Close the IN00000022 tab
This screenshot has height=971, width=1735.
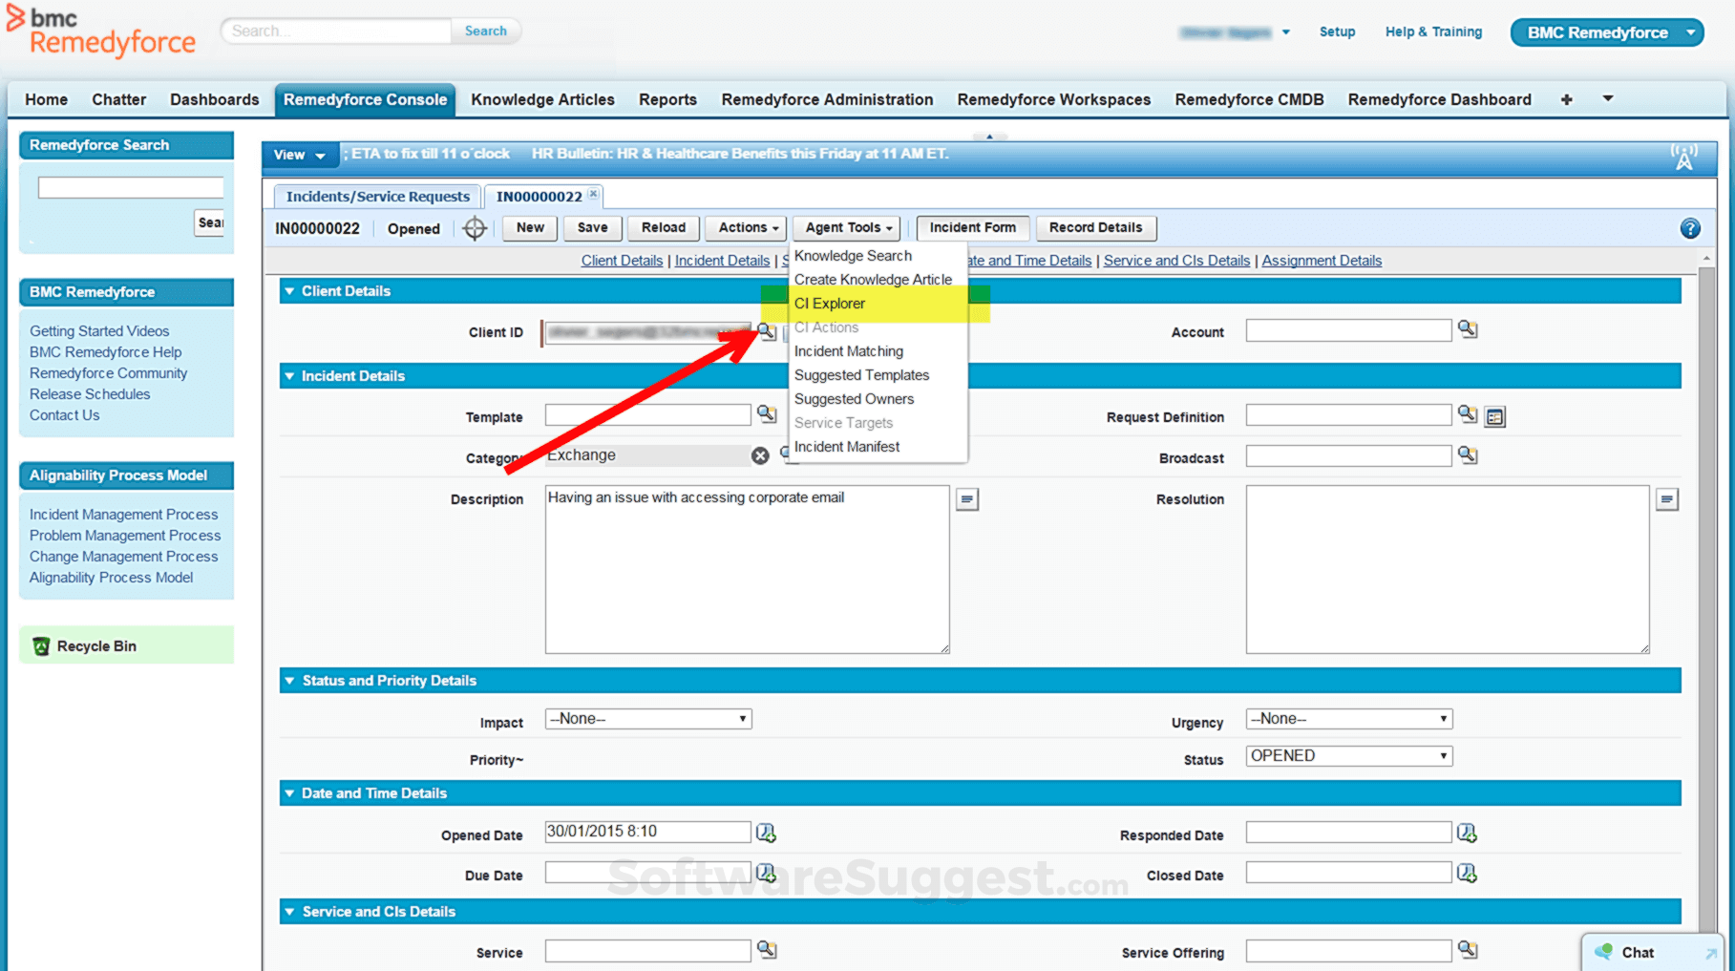pos(594,194)
